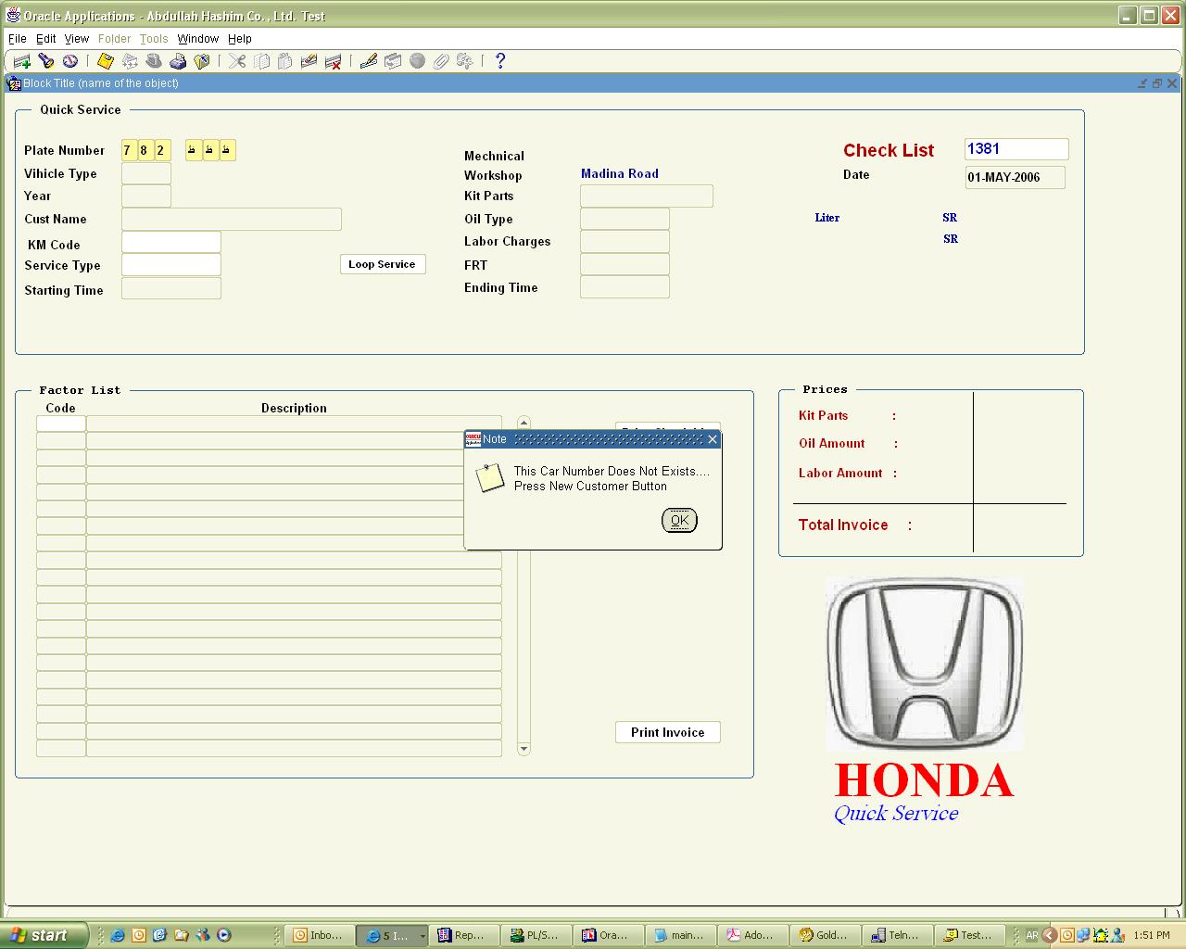1186x949 pixels.
Task: Open Window Help question mark icon
Action: 500,61
